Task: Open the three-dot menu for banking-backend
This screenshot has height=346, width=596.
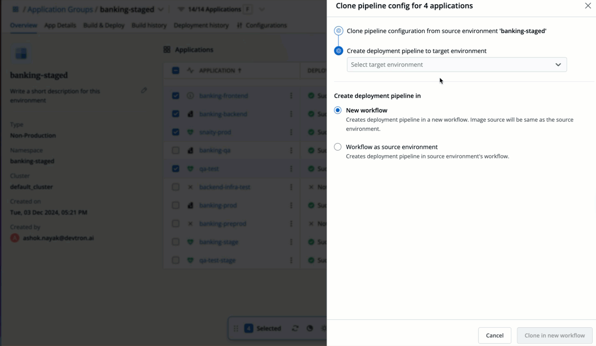Action: (291, 114)
